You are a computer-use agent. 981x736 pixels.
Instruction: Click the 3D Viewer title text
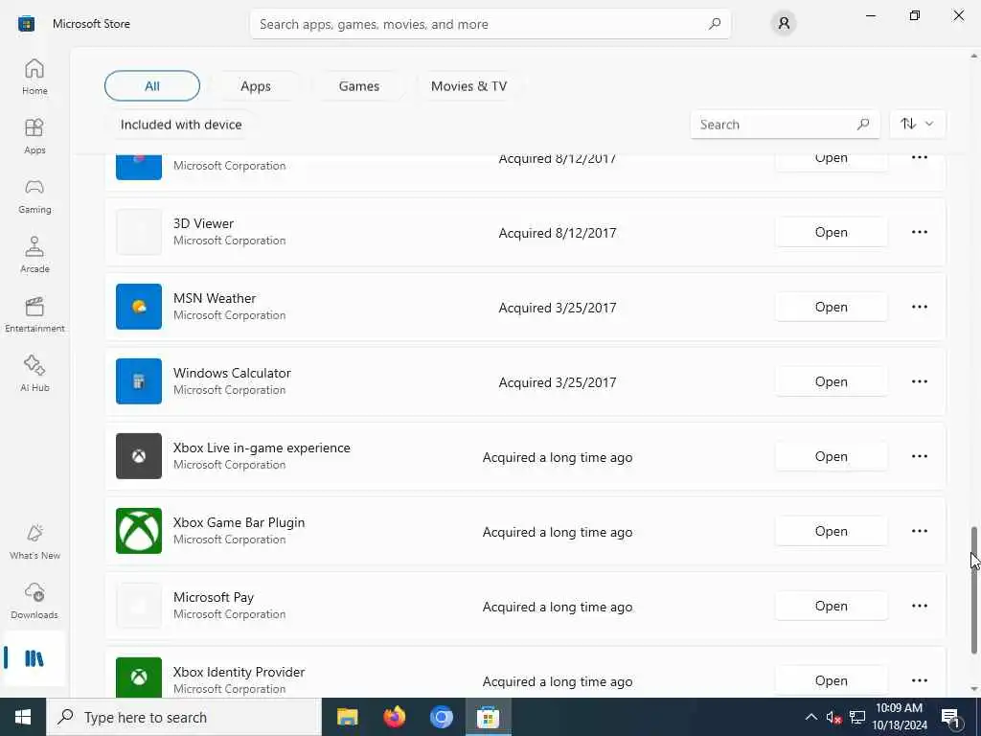tap(203, 223)
